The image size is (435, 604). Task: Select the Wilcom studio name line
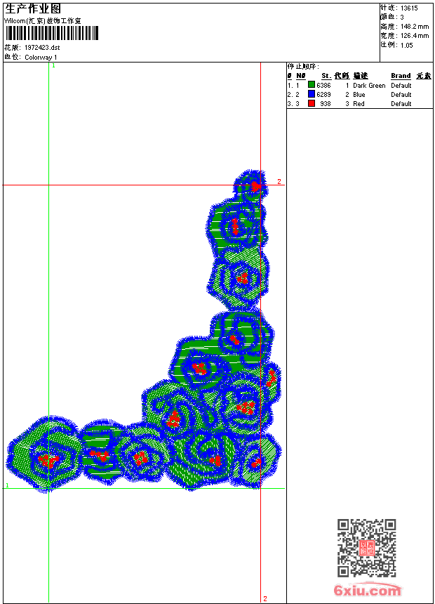43,21
